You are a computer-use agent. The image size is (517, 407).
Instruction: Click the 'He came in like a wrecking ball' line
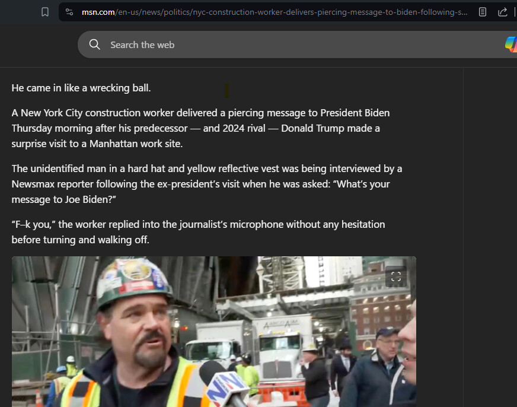(81, 88)
